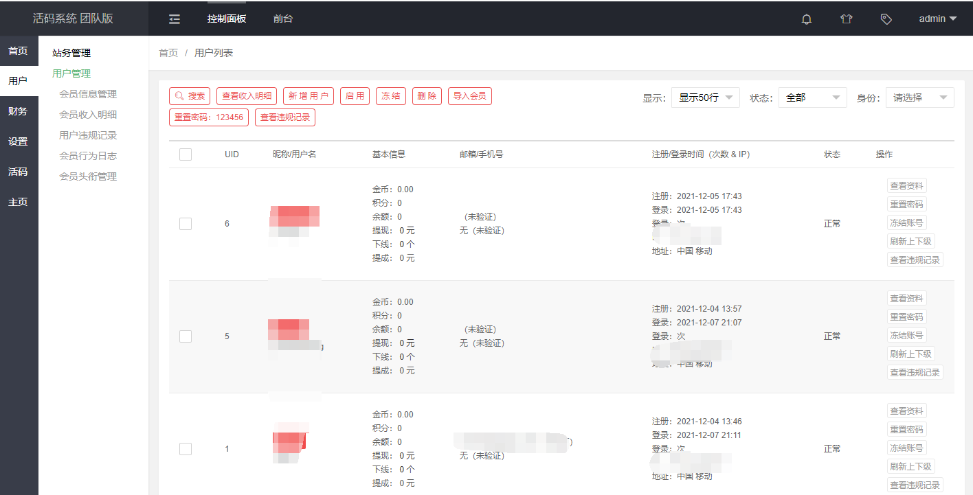Open 用户违规记录 submenu item

pos(88,135)
